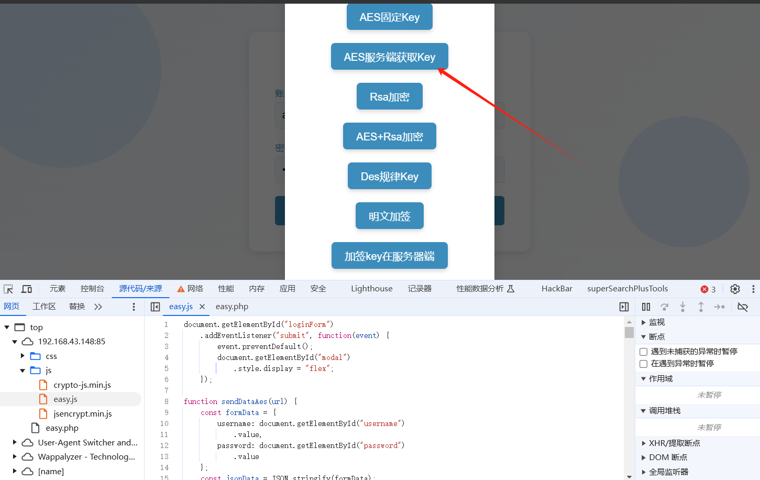This screenshot has height=480, width=760.
Task: Switch to easy.php editor tab
Action: (232, 307)
